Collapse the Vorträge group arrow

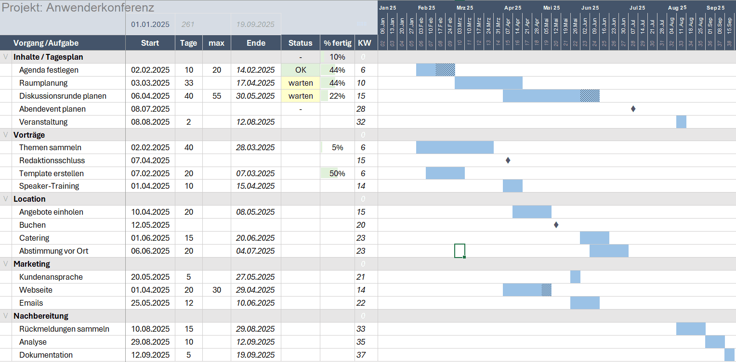click(6, 135)
